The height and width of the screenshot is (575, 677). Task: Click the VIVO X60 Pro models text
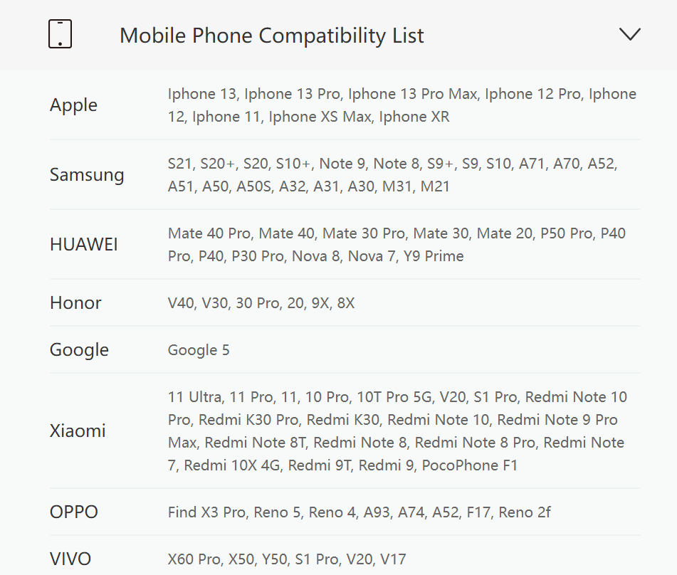[287, 559]
